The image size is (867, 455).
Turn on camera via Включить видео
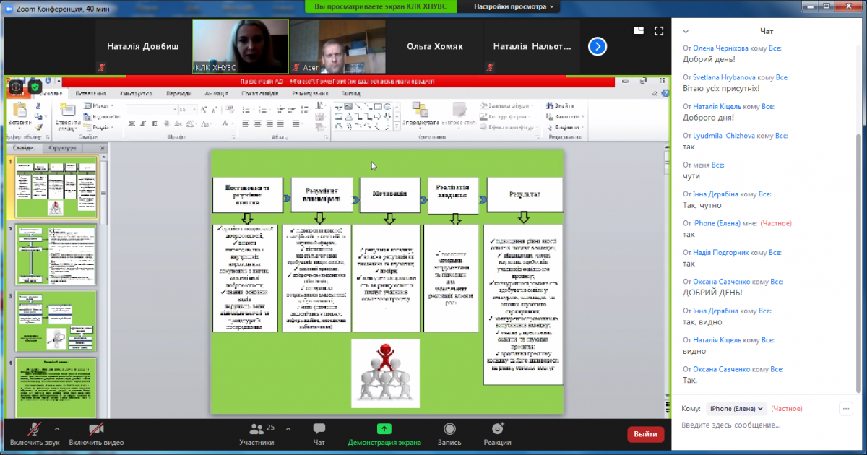[x=96, y=434]
